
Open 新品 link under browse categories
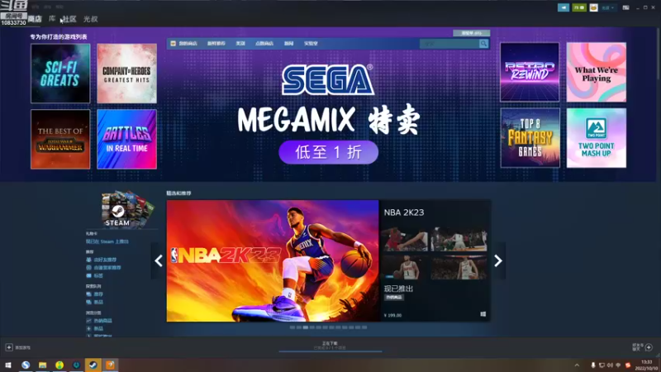tap(98, 328)
